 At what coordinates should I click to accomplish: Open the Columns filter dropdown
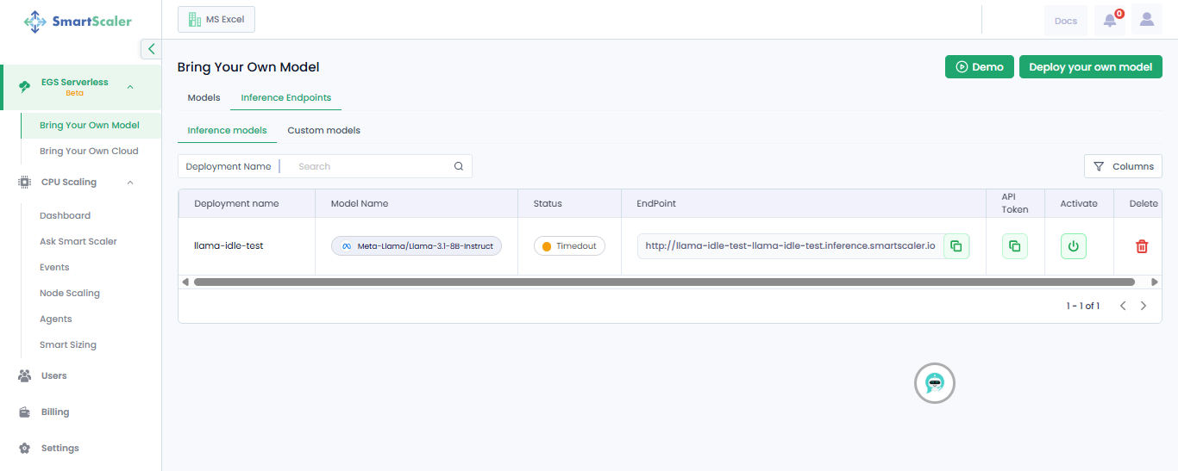(x=1123, y=166)
